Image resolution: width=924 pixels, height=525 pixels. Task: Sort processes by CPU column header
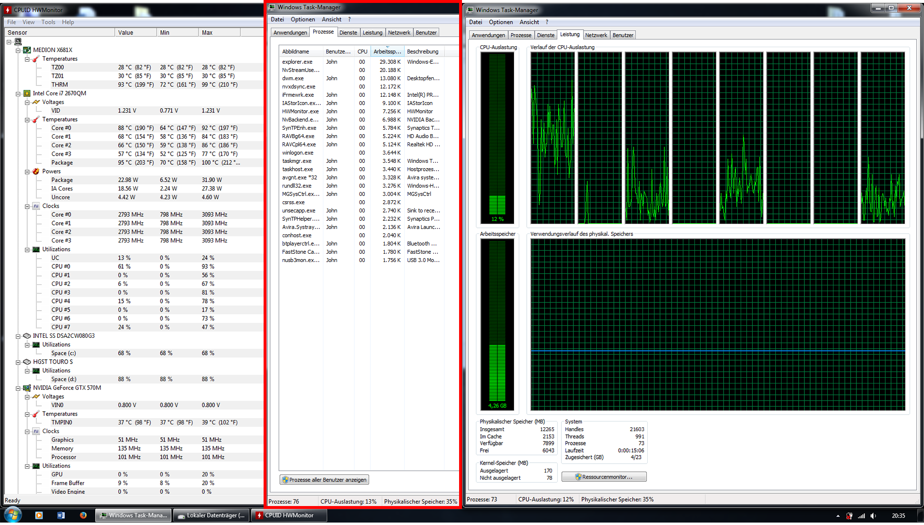[363, 52]
